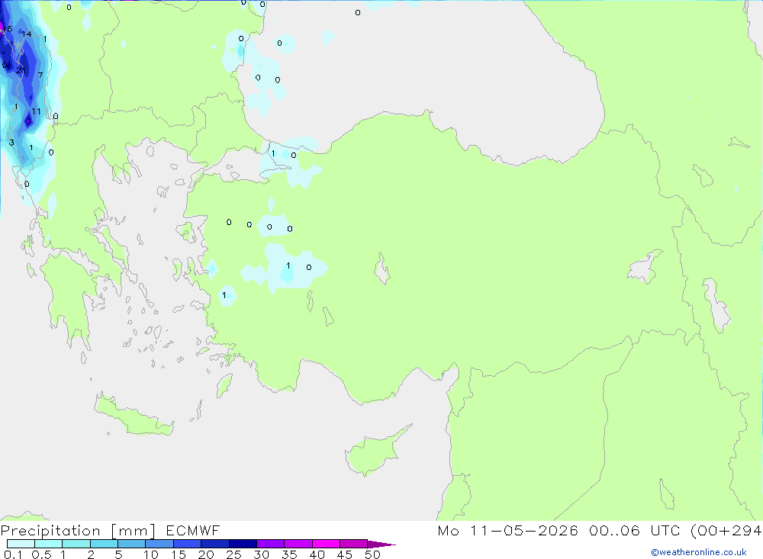Click the '7' precipitation value on the map
Screen dimensions: 763x559
(x=40, y=75)
